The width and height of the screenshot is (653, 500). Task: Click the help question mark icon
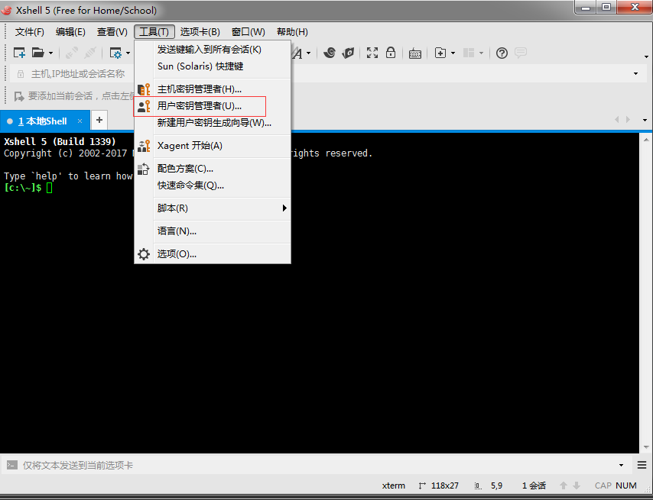(x=502, y=53)
